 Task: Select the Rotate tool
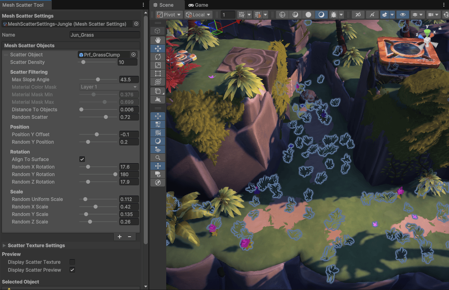coord(158,57)
